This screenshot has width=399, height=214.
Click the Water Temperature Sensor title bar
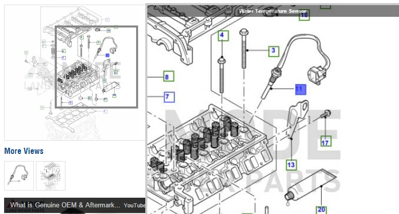273,11
